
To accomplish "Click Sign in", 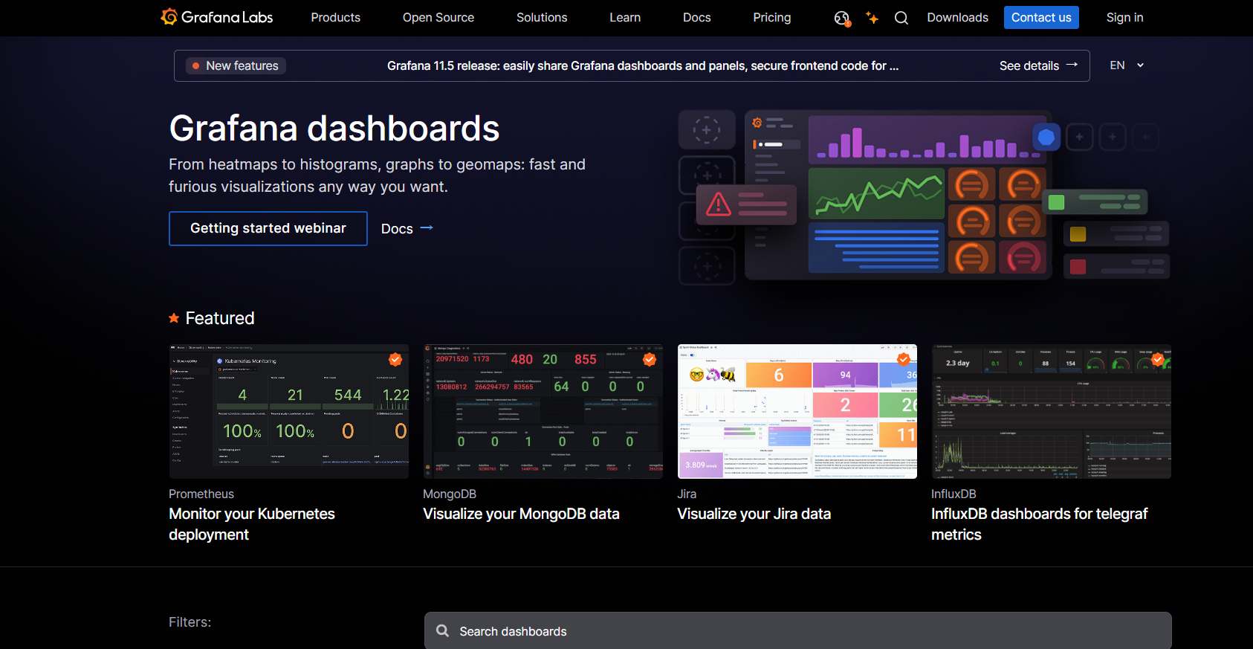I will point(1124,18).
